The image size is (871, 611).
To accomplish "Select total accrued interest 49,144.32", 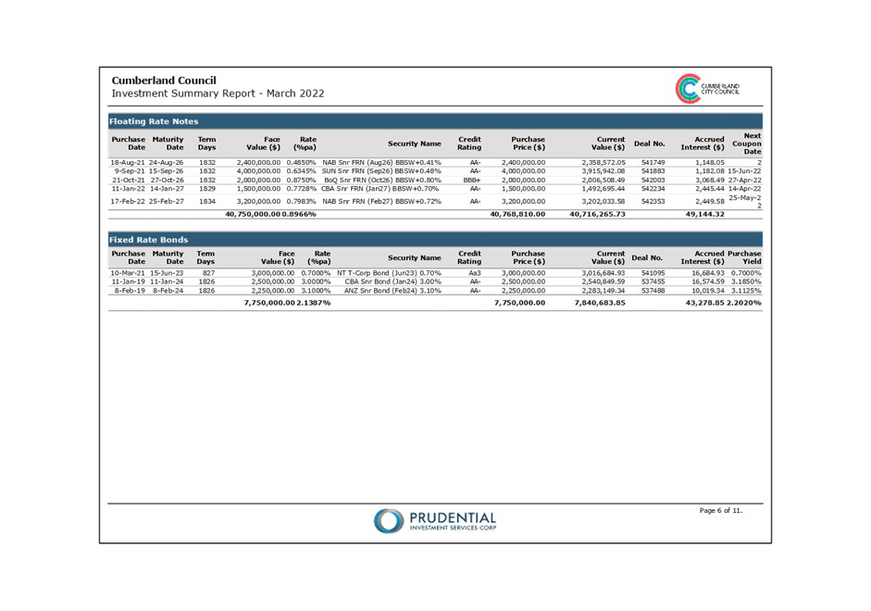I will [x=705, y=214].
